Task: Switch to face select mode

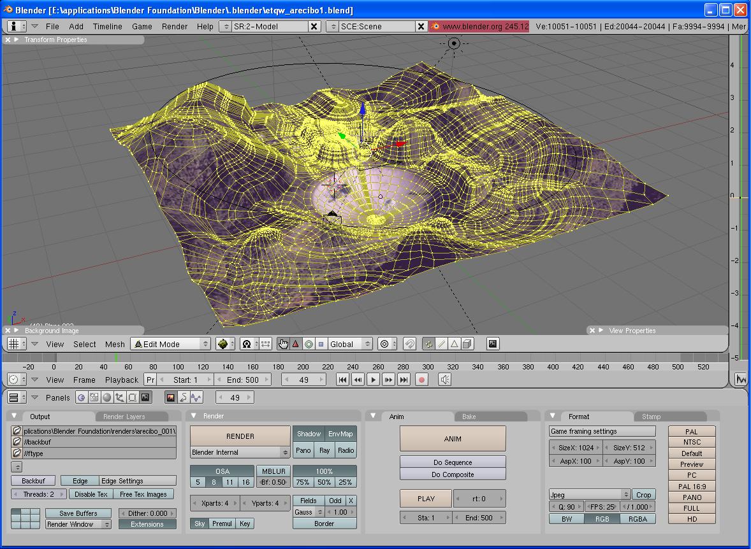Action: tap(454, 344)
